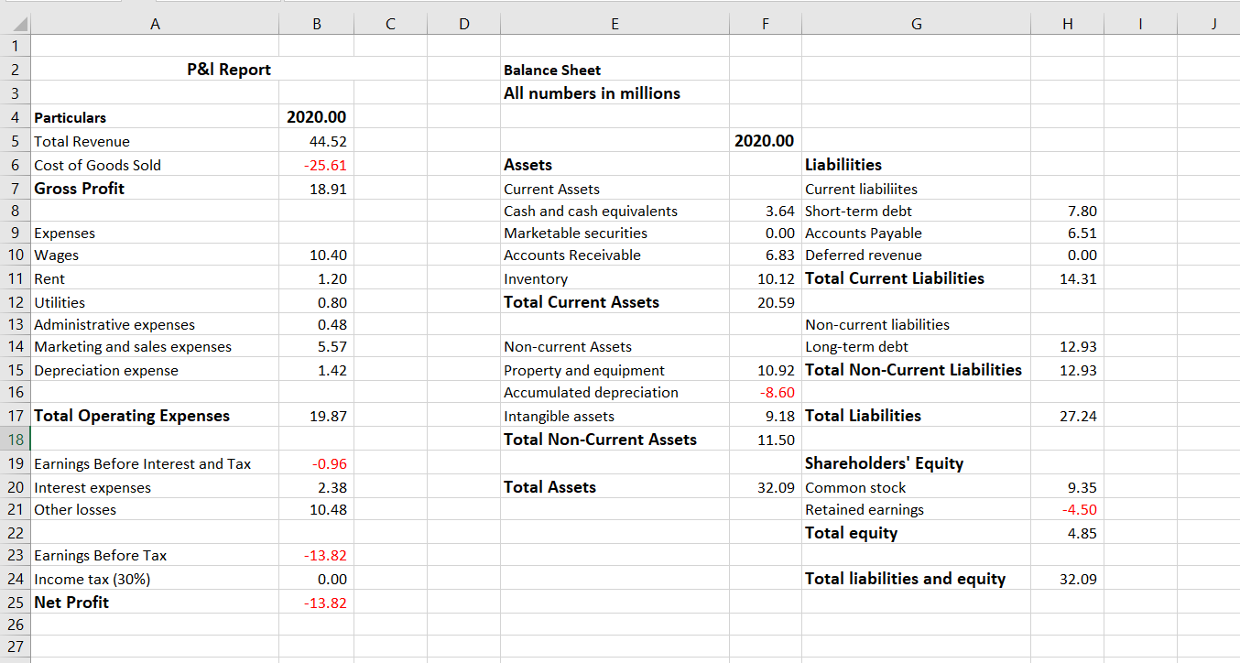This screenshot has width=1240, height=663.
Task: Select Common stock value 9.35
Action: pos(1068,487)
